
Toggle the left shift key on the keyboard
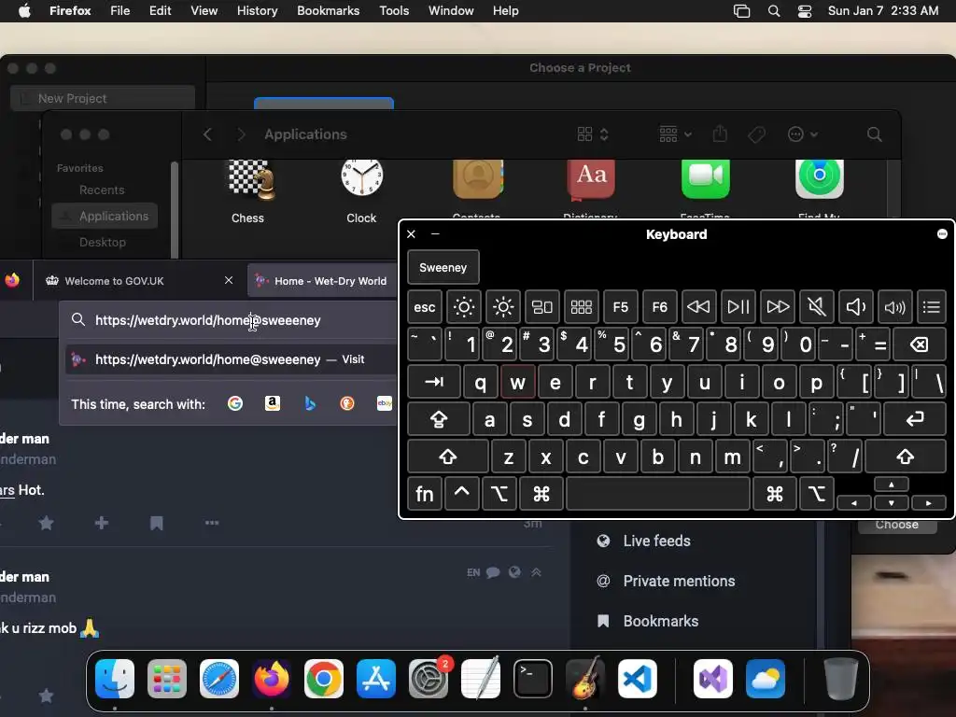447,457
